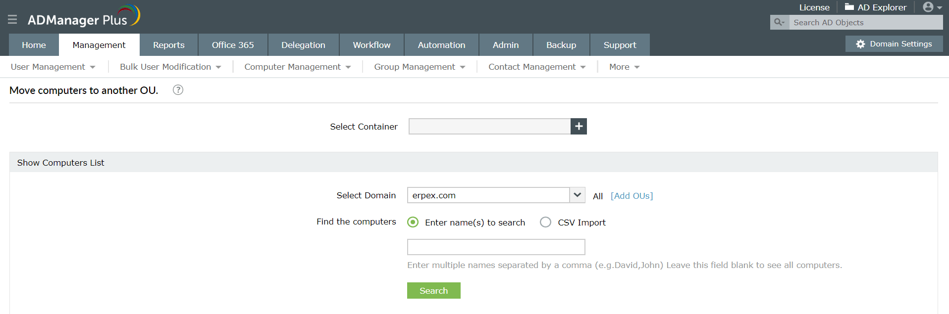Click the License link
The image size is (949, 314).
pos(814,7)
